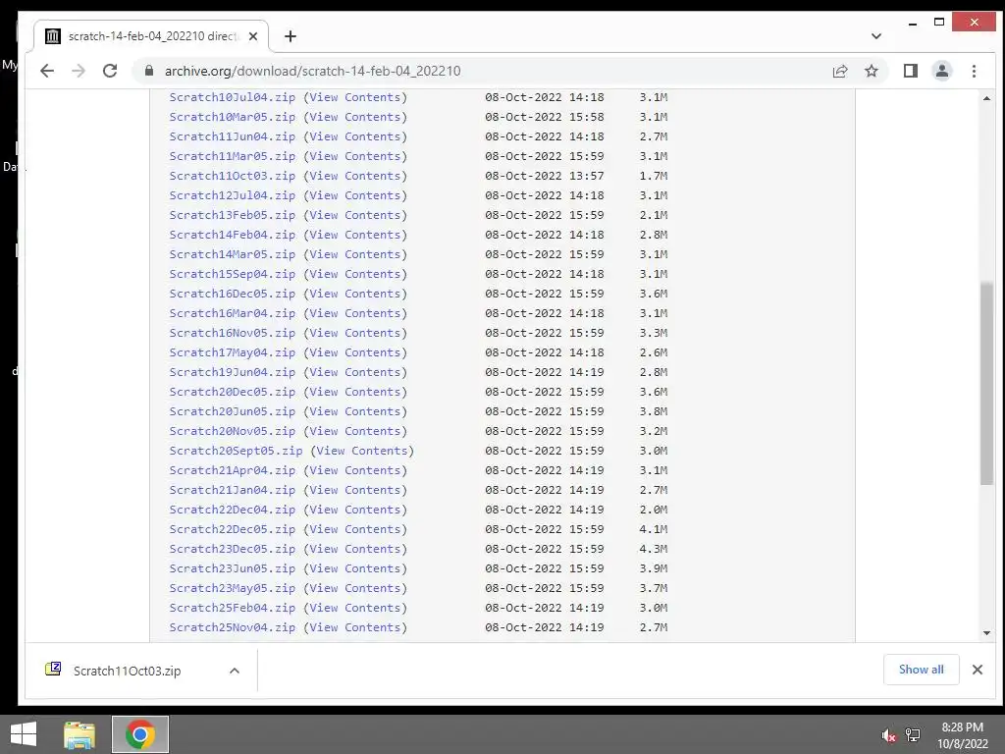Expand the Scratch11Oct03.zip download options

(235, 671)
